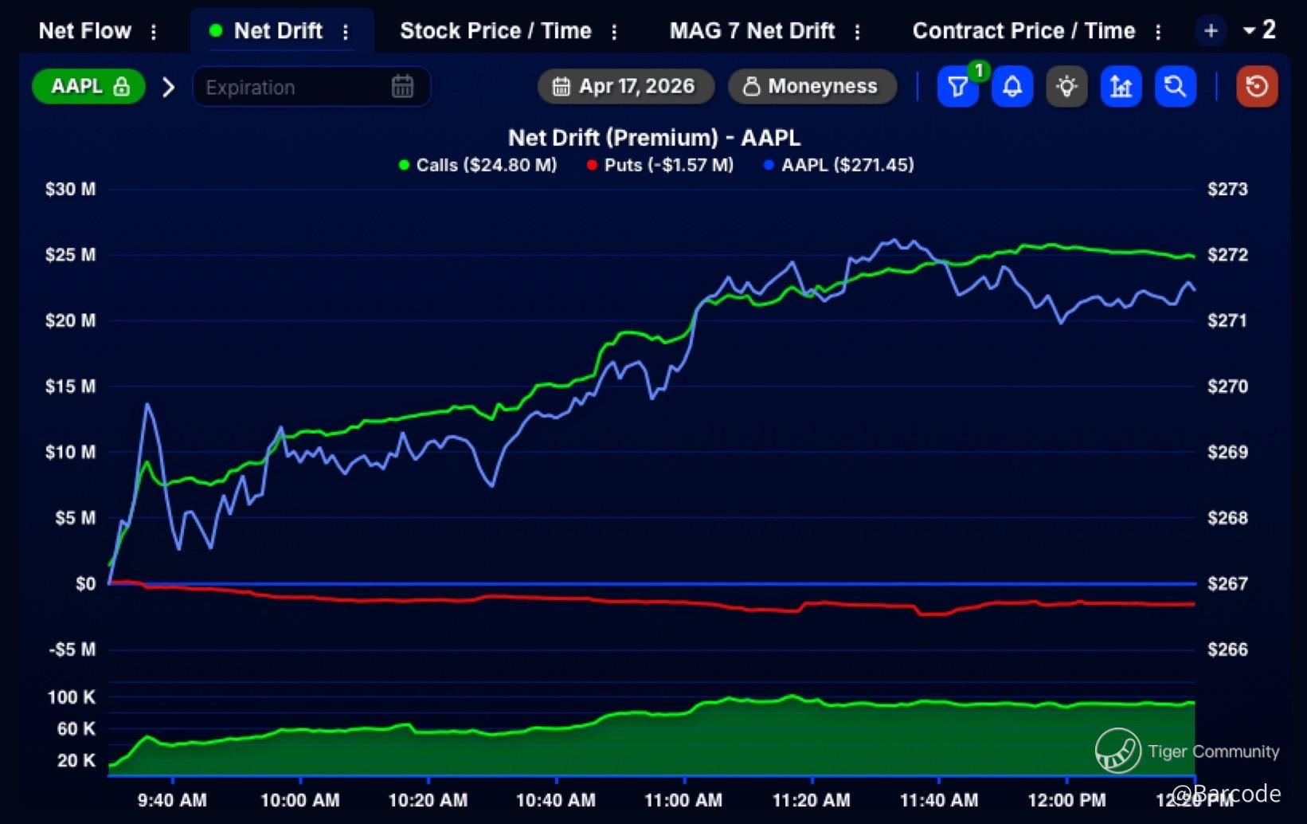Switch to MAG 7 Net Drift tab
The width and height of the screenshot is (1307, 824).
pyautogui.click(x=752, y=31)
